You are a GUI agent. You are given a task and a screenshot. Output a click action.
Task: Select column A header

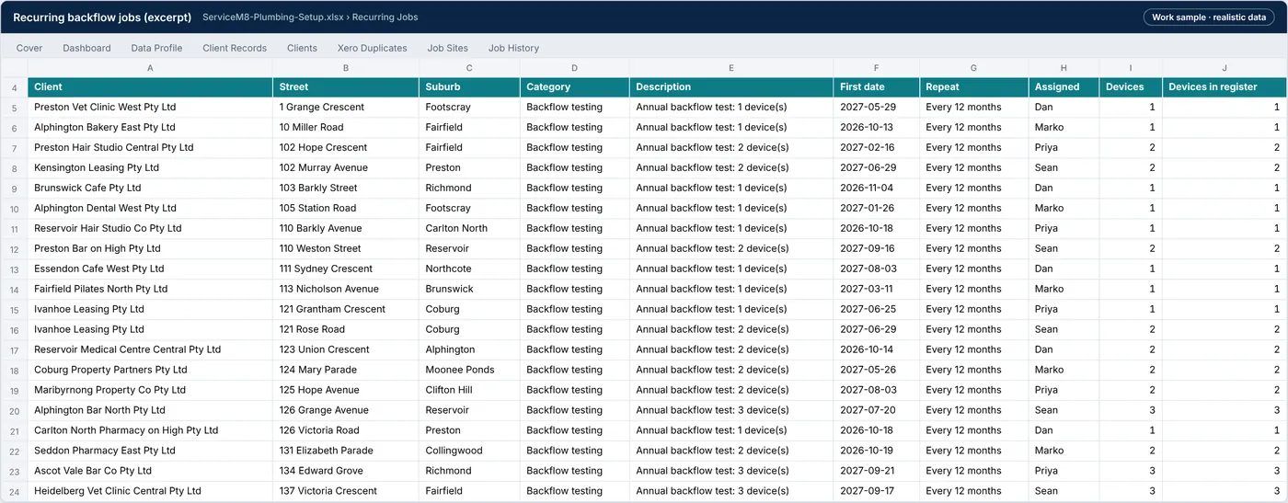pos(150,68)
